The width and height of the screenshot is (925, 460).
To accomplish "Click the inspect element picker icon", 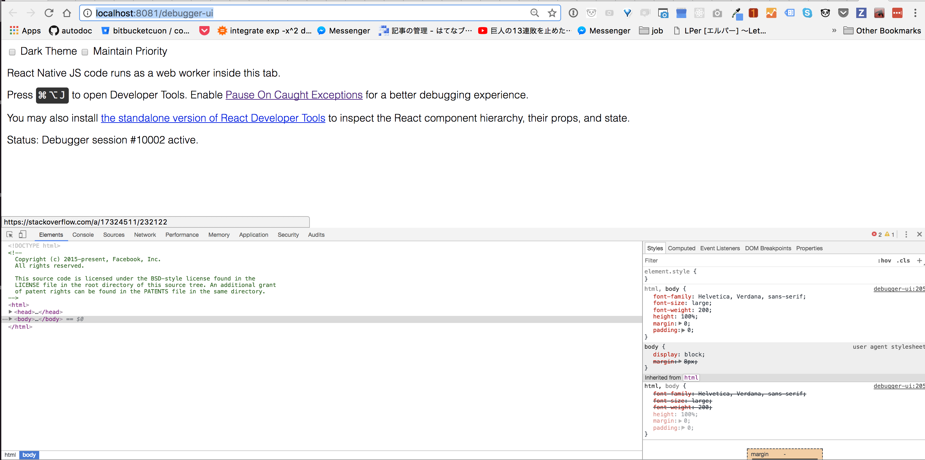I will 10,234.
